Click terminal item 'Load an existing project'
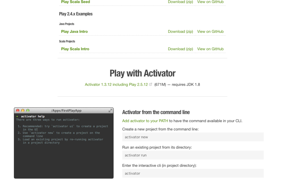291x189 pixels. click(60, 141)
